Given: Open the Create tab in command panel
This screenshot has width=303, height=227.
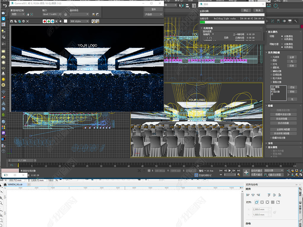Looking at the screenshot, I should pyautogui.click(x=267, y=21).
